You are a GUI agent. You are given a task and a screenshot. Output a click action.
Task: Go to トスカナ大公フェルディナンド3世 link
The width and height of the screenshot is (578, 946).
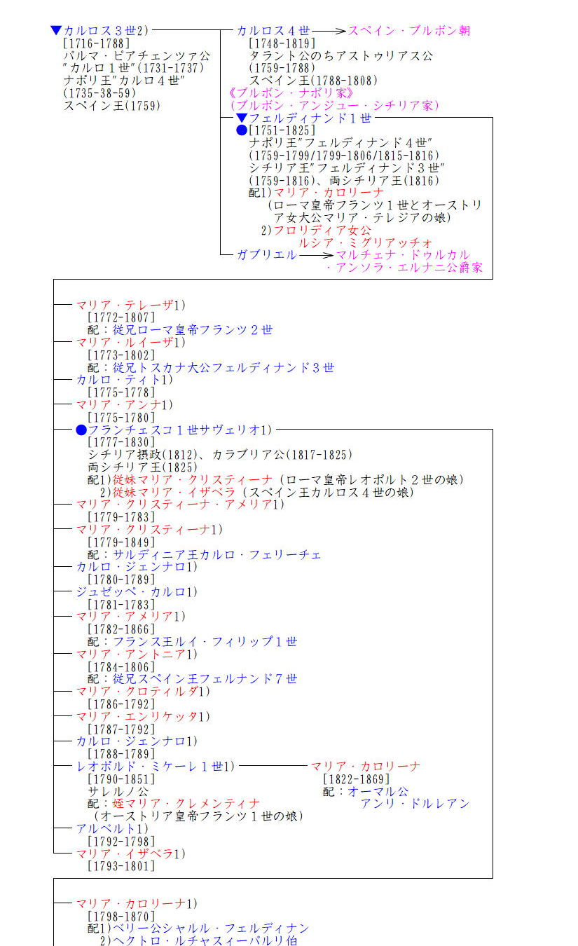(x=223, y=367)
